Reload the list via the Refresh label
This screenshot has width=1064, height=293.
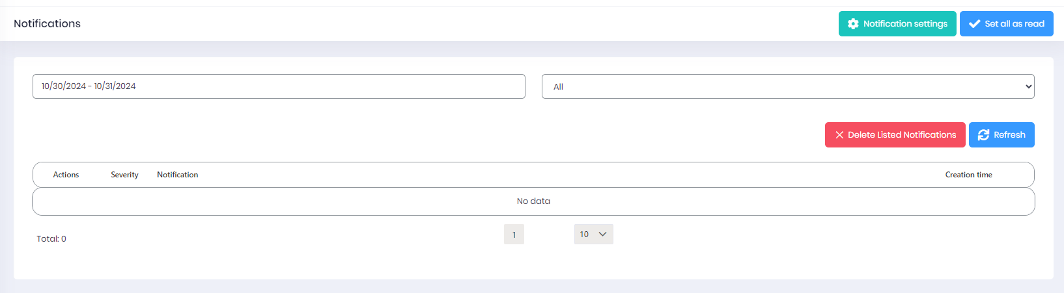[1009, 135]
